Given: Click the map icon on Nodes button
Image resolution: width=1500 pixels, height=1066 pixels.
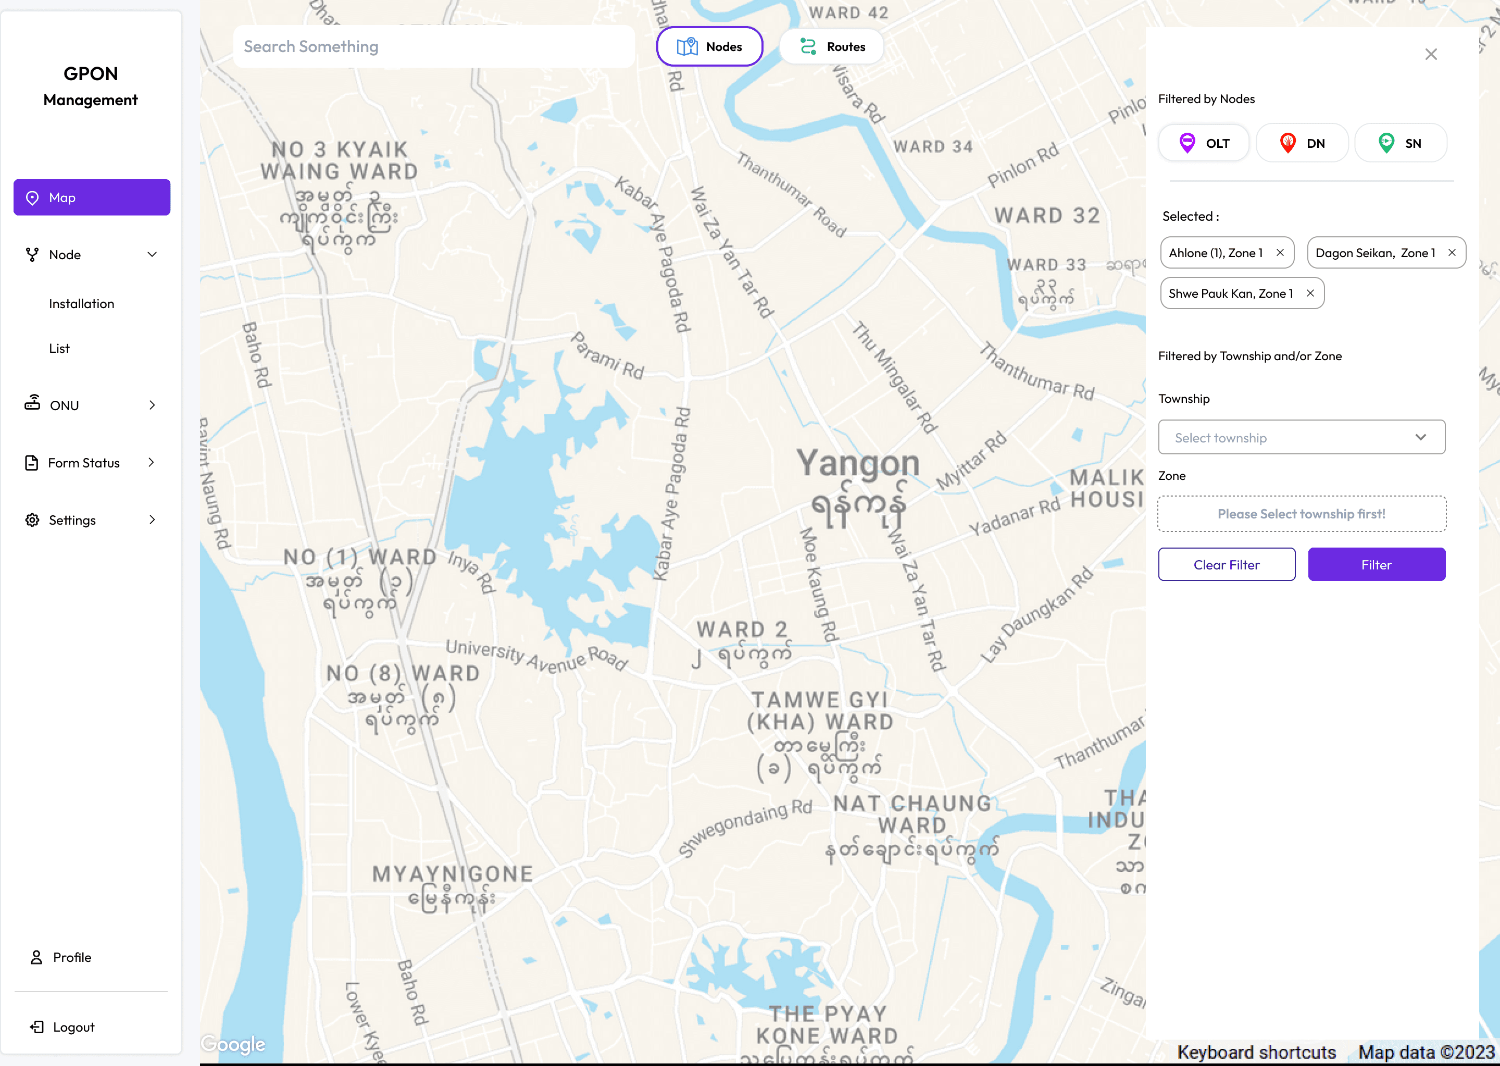Looking at the screenshot, I should (687, 47).
